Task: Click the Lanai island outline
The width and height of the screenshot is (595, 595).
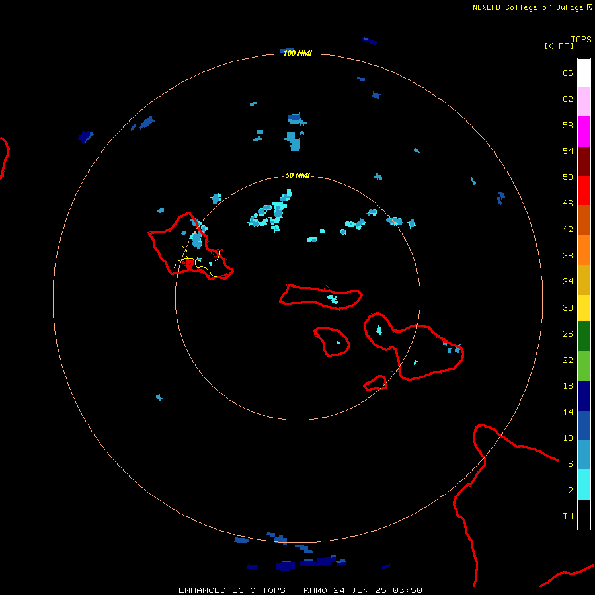Action: 332,341
